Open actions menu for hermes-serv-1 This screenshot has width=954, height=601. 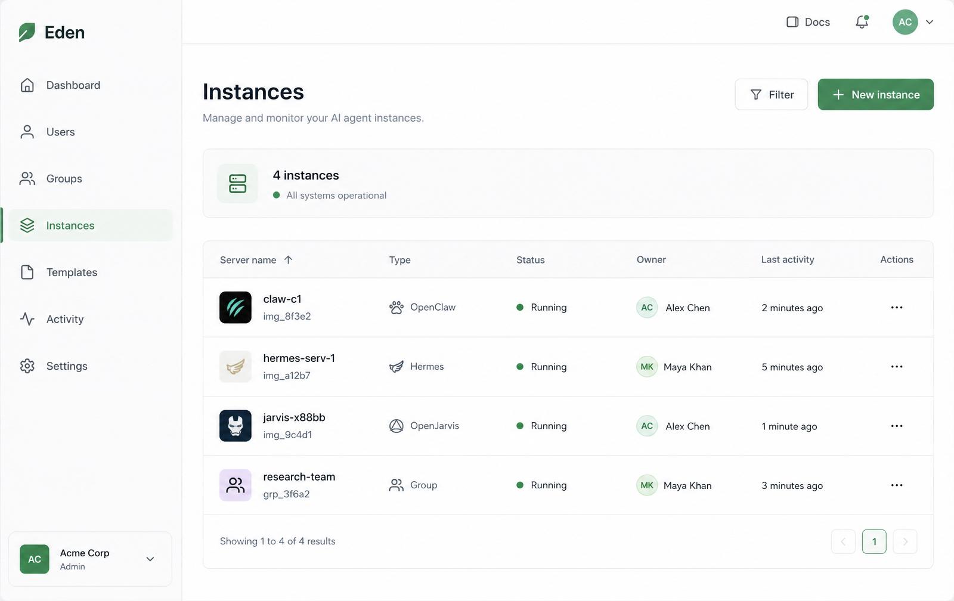[x=897, y=367]
